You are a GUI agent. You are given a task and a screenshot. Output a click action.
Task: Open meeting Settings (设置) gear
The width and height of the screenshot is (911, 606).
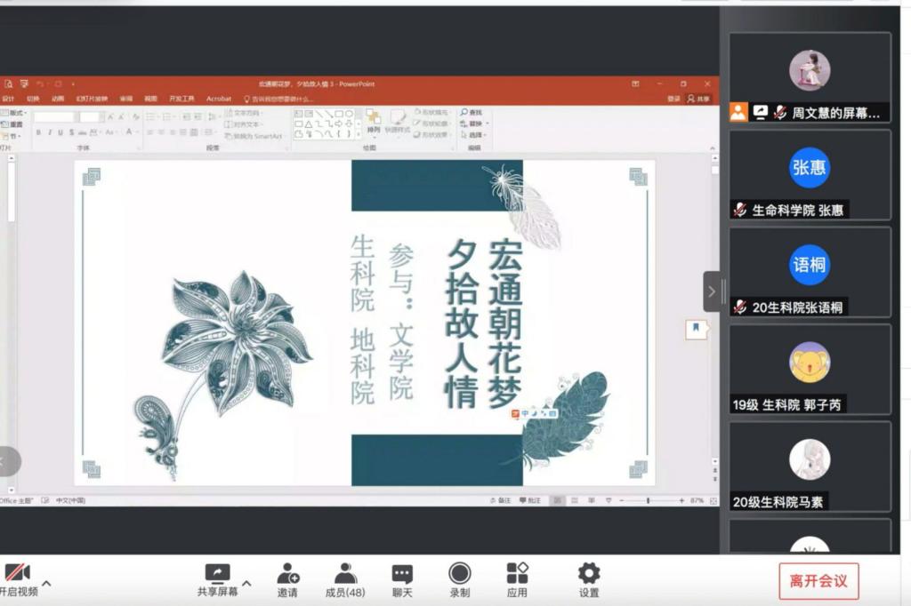pos(588,574)
